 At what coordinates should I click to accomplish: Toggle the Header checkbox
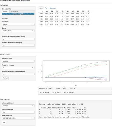tap(2, 19)
